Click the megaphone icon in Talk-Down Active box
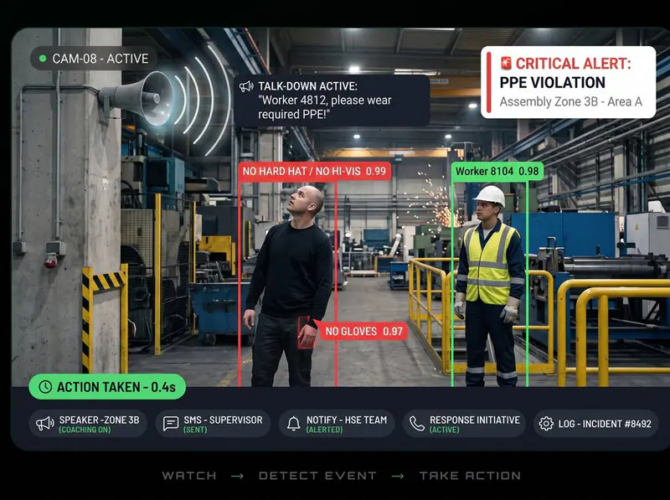Viewport: 670px width, 500px height. click(246, 86)
